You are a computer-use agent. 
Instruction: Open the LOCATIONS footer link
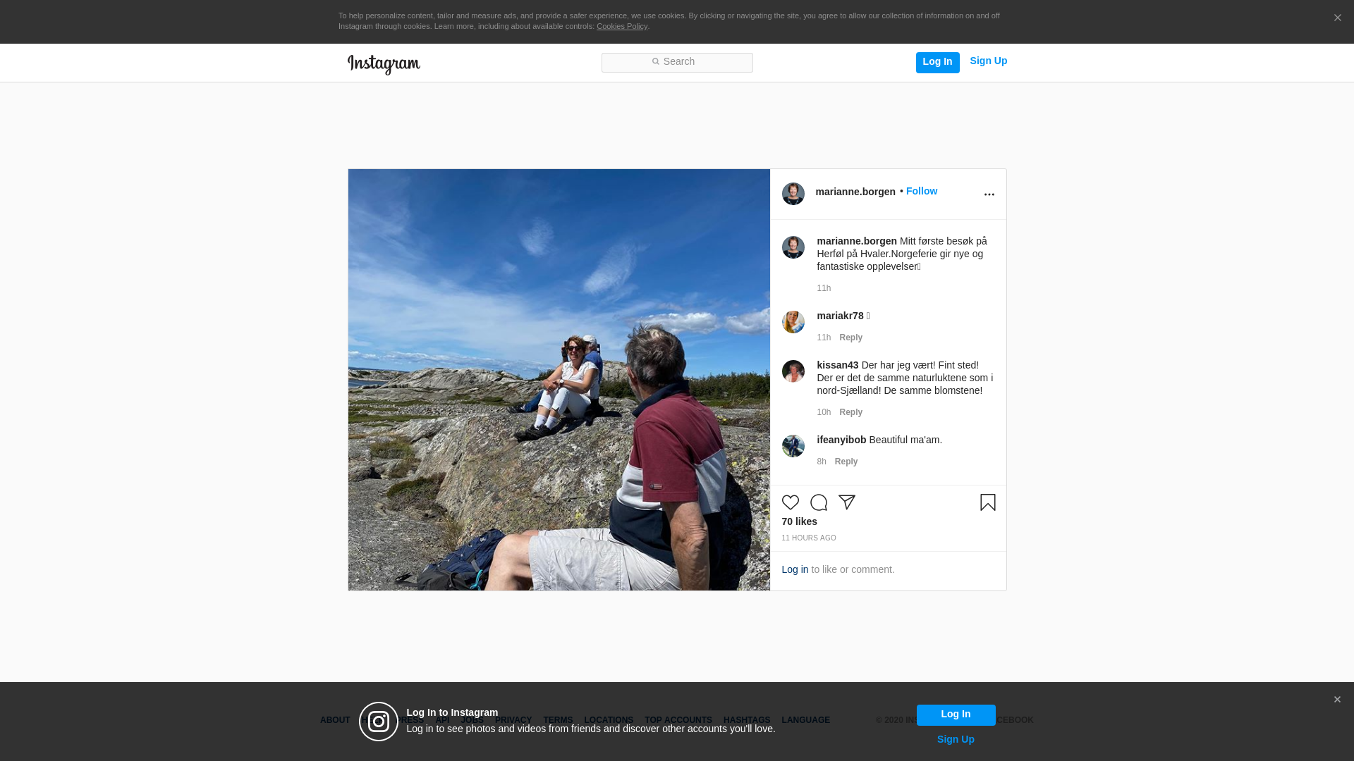(x=608, y=720)
